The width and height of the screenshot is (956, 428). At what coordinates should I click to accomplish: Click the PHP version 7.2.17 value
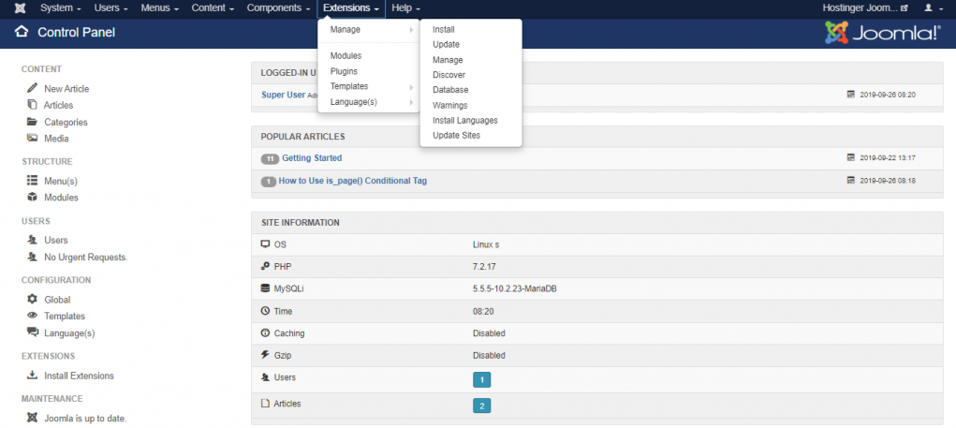click(485, 266)
